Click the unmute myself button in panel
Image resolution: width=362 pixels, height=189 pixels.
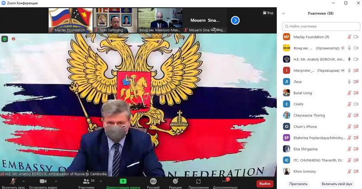pos(337,184)
